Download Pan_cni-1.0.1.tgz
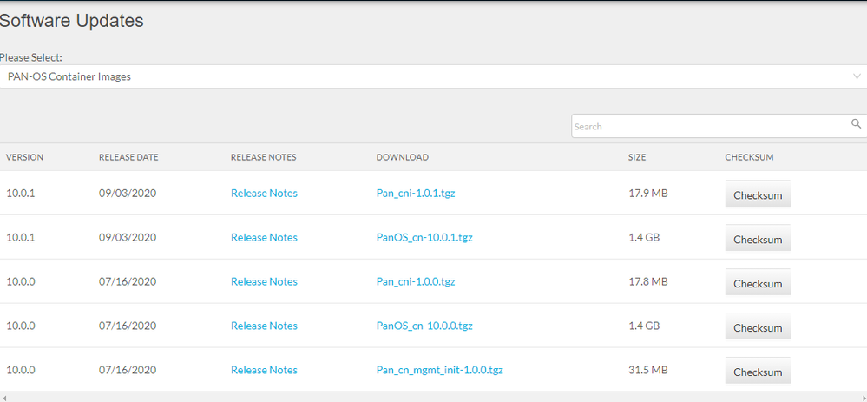This screenshot has height=402, width=867. pos(416,194)
